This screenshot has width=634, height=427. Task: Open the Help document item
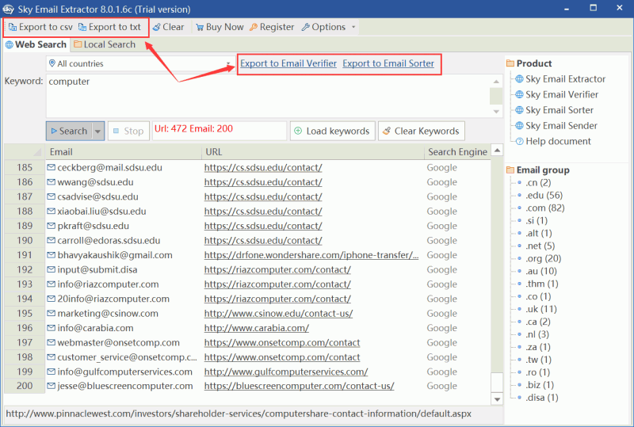[558, 142]
